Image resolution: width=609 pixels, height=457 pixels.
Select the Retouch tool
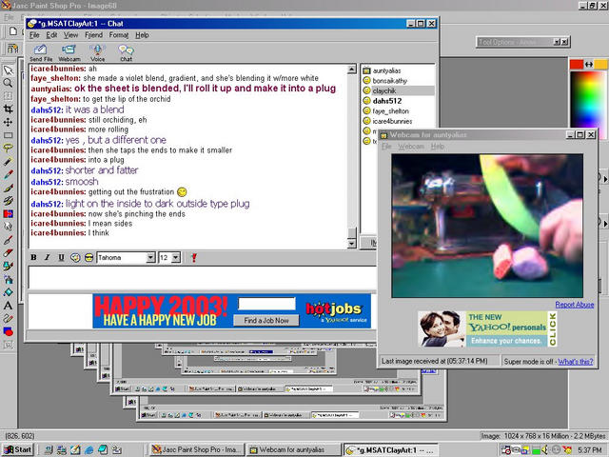[9, 227]
